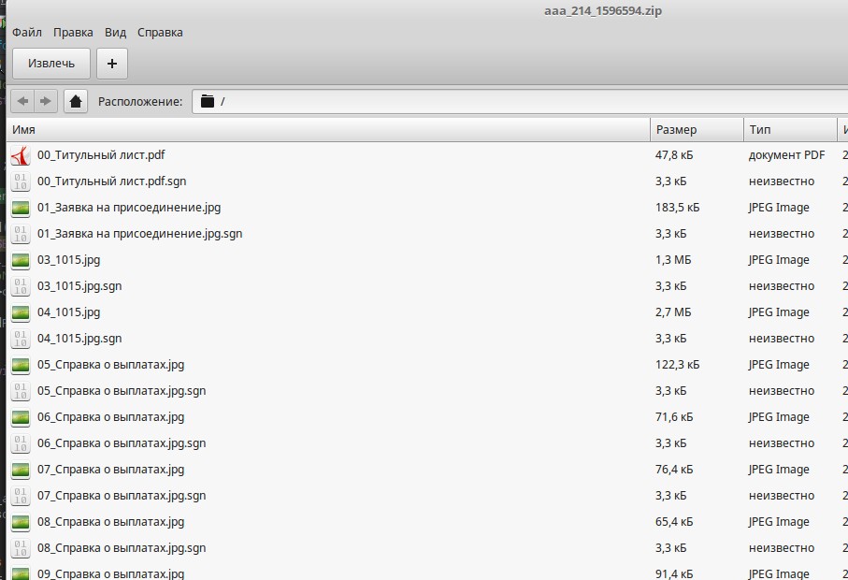Image resolution: width=848 pixels, height=580 pixels.
Task: Click the back navigation arrow
Action: (22, 101)
